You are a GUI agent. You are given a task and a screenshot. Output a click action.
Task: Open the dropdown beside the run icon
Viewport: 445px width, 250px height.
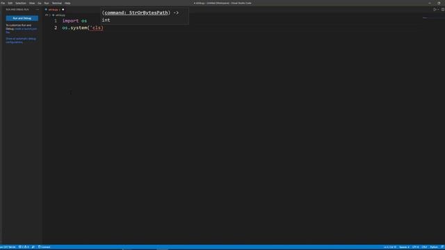[438, 9]
